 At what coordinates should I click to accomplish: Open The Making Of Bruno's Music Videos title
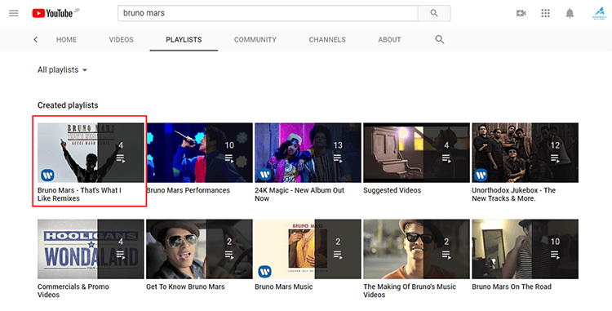click(x=410, y=291)
